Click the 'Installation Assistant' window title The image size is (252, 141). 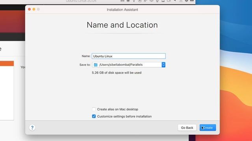coord(122,9)
